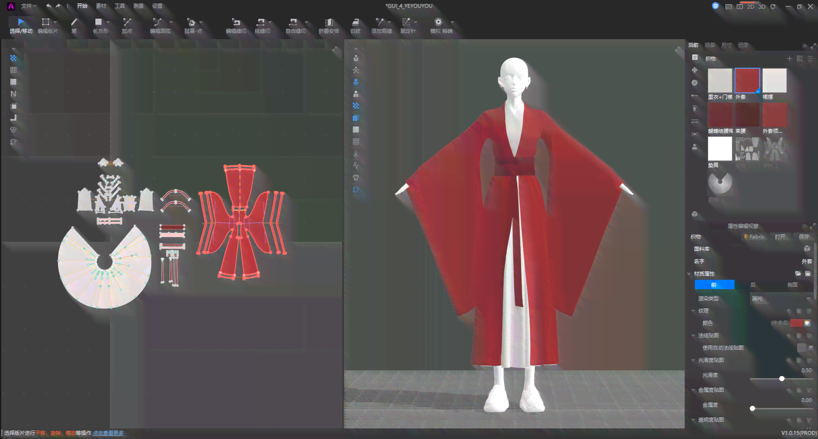This screenshot has width=818, height=439.
Task: Click the 打开 button
Action: click(780, 237)
